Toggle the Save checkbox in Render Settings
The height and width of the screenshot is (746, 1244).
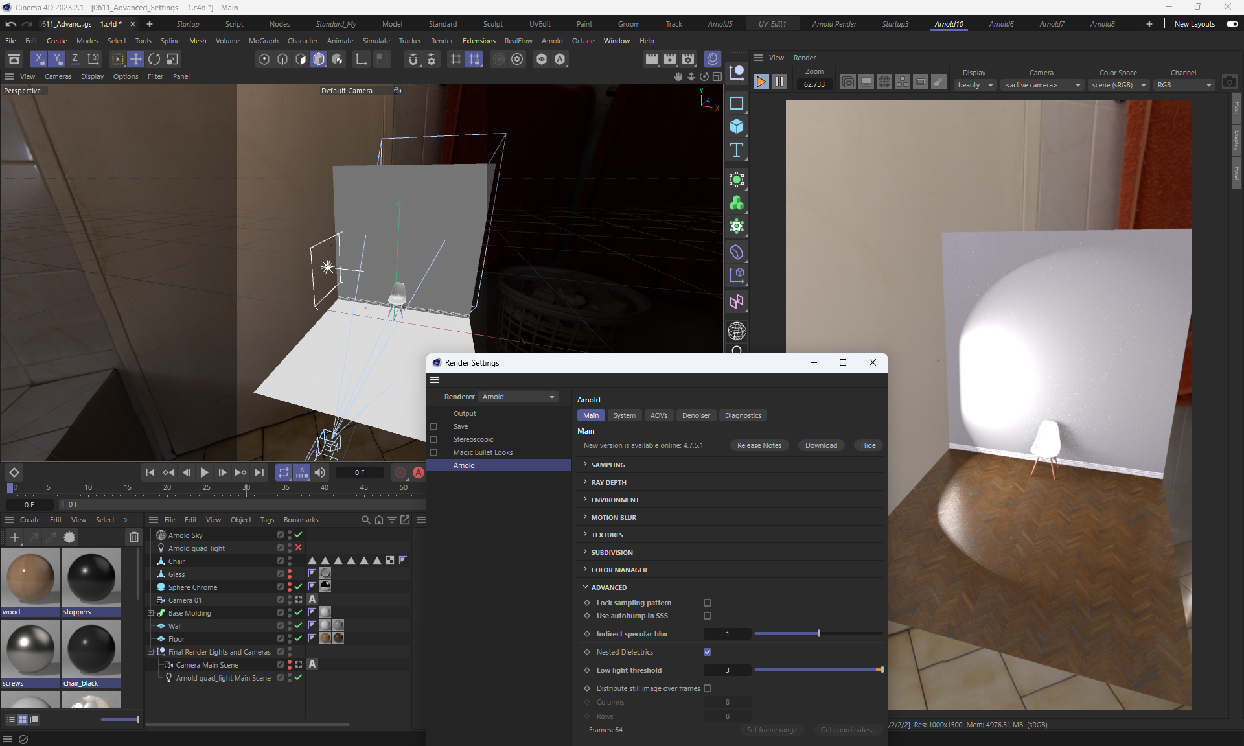pos(433,426)
